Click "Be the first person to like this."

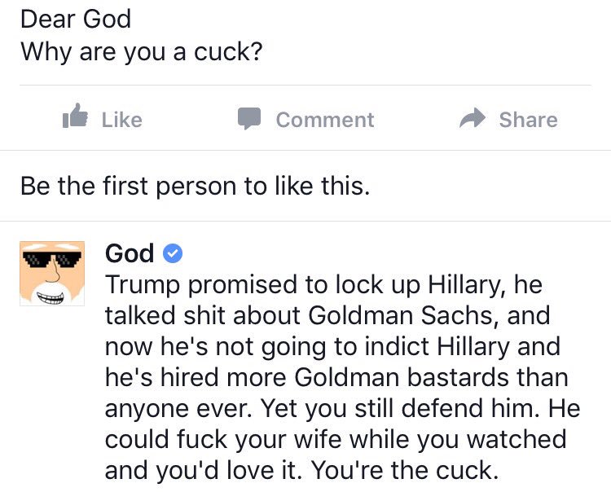(x=195, y=186)
